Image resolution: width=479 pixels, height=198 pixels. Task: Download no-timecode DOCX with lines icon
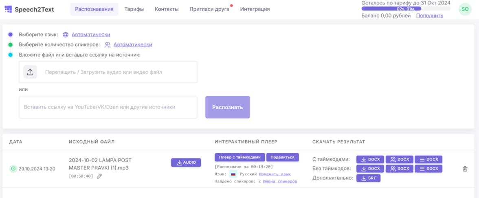428,169
